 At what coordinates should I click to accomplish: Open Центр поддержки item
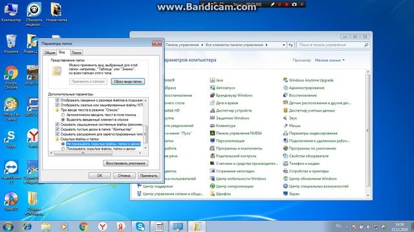(155, 186)
